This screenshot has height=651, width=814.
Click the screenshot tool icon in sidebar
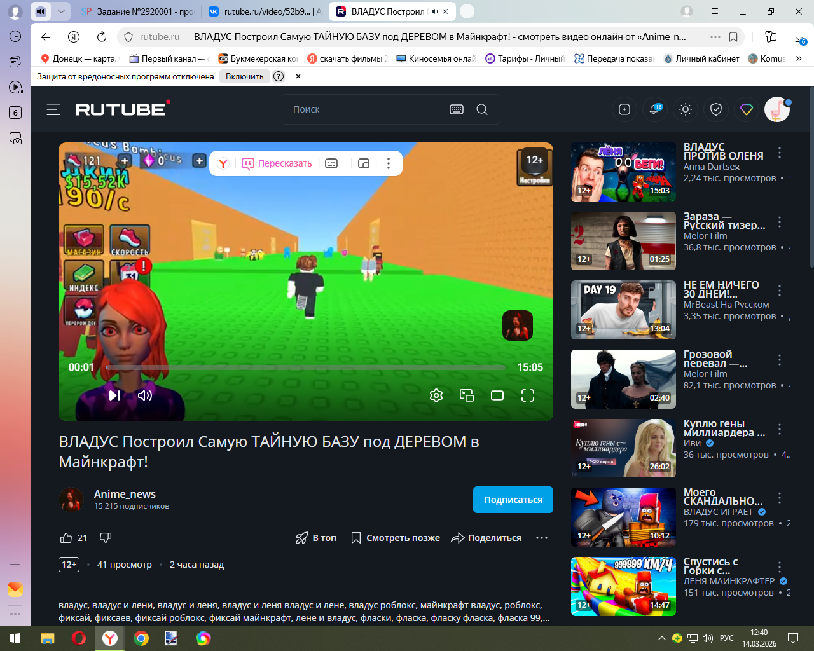point(15,138)
